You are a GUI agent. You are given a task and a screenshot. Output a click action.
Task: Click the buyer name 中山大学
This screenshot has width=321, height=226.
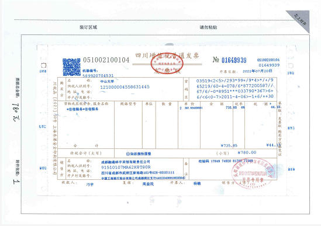(107, 81)
